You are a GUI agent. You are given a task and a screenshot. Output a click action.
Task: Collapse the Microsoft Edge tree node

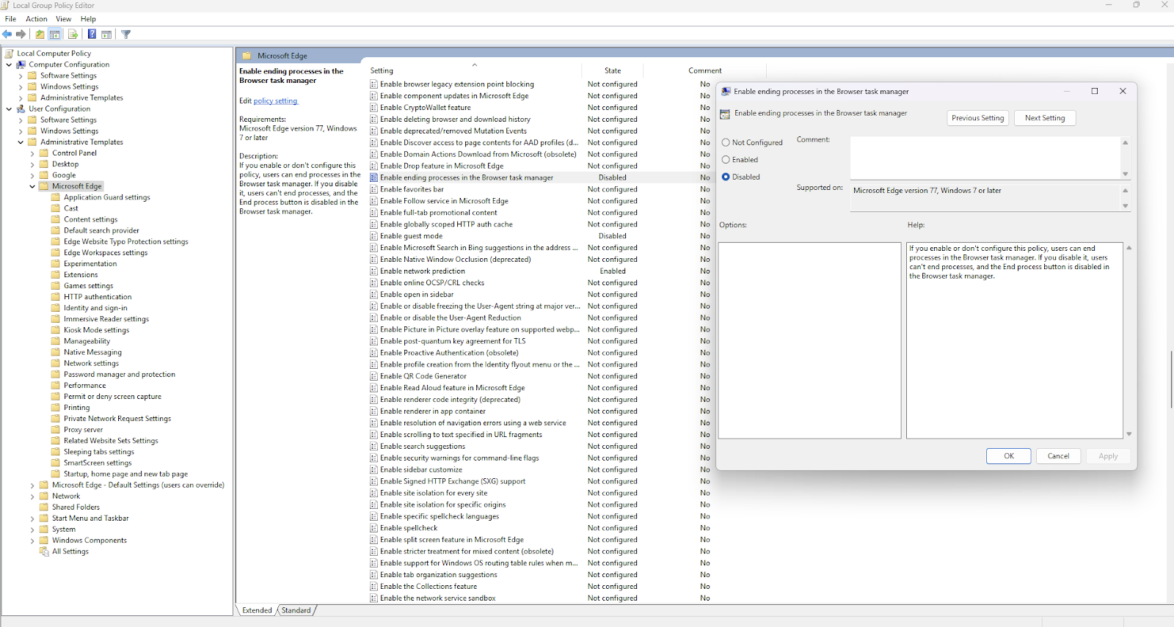pyautogui.click(x=32, y=186)
